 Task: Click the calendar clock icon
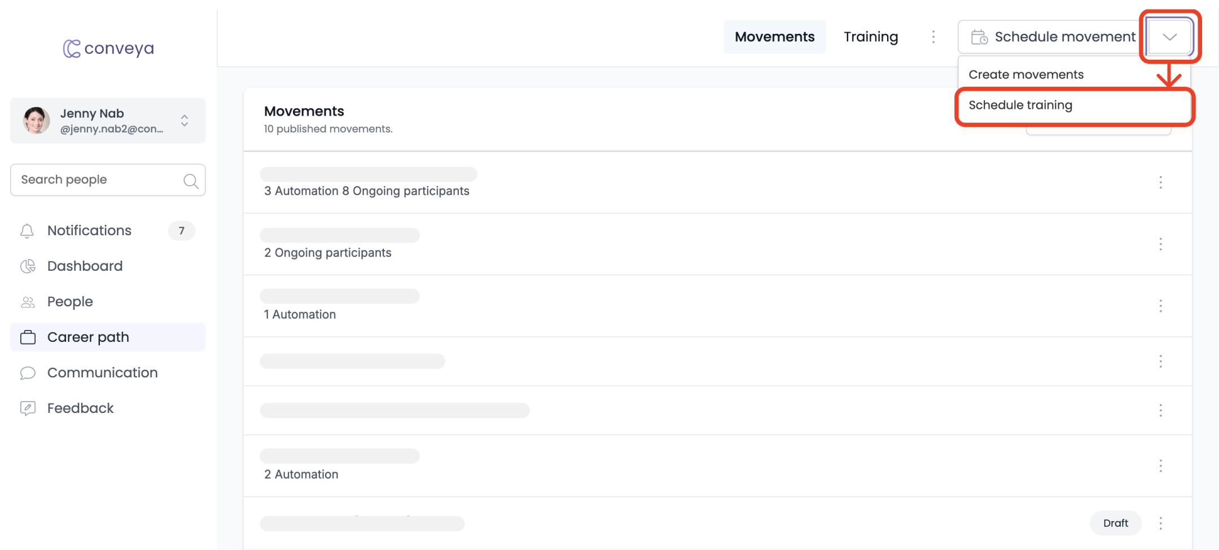click(x=979, y=37)
